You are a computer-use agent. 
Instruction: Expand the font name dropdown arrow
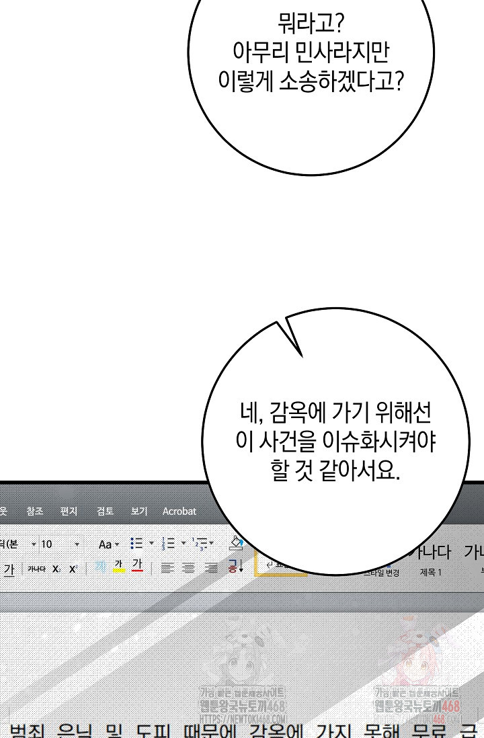(x=34, y=544)
